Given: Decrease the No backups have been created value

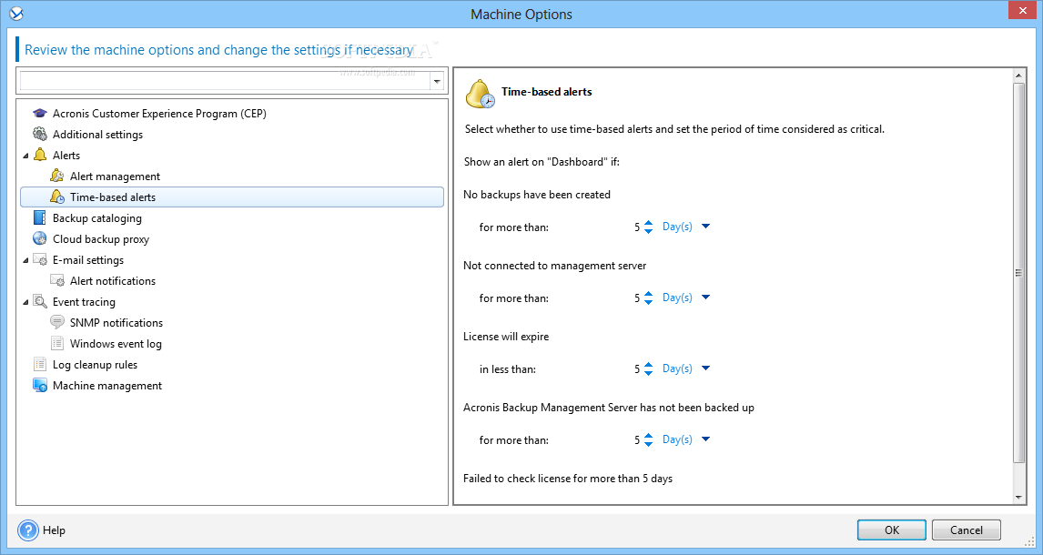Looking at the screenshot, I should pyautogui.click(x=649, y=231).
